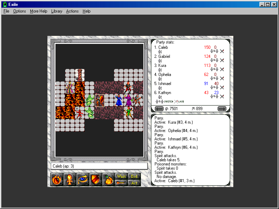279x209 pixels.
Task: Click Caleb's health value 150
Action: click(x=207, y=47)
